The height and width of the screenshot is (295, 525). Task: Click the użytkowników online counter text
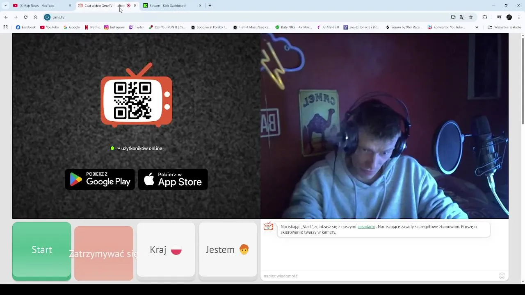click(x=139, y=148)
